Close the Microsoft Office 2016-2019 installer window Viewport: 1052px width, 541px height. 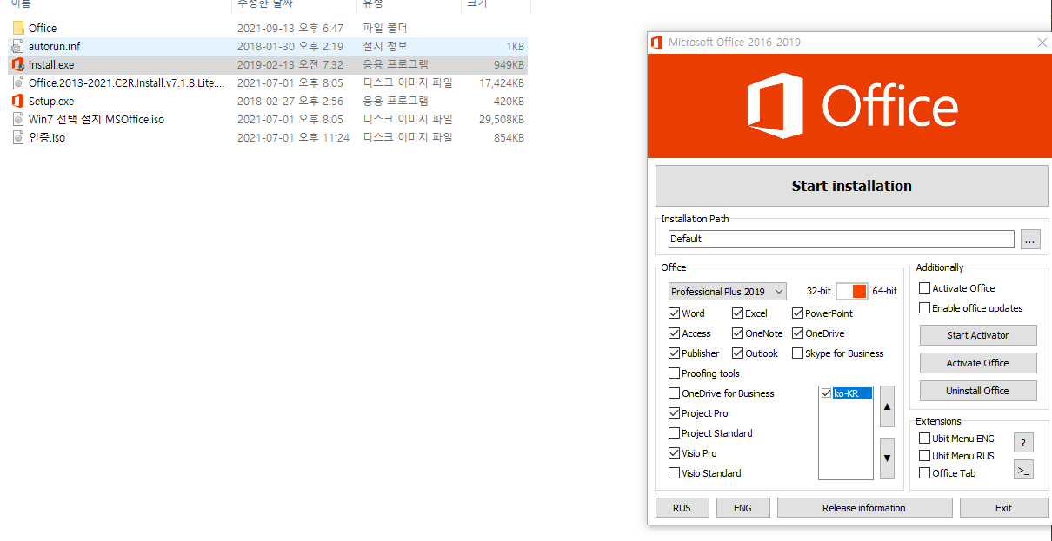click(1042, 42)
